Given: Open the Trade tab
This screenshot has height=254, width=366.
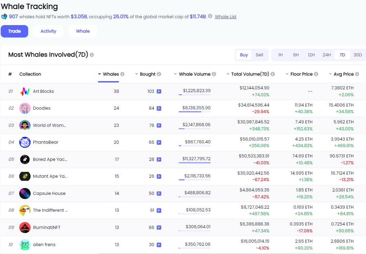Looking at the screenshot, I should click(14, 31).
